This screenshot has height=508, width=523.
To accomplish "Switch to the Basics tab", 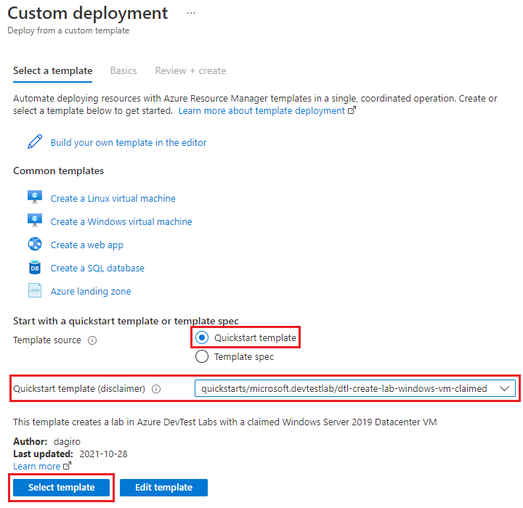I will (x=123, y=70).
